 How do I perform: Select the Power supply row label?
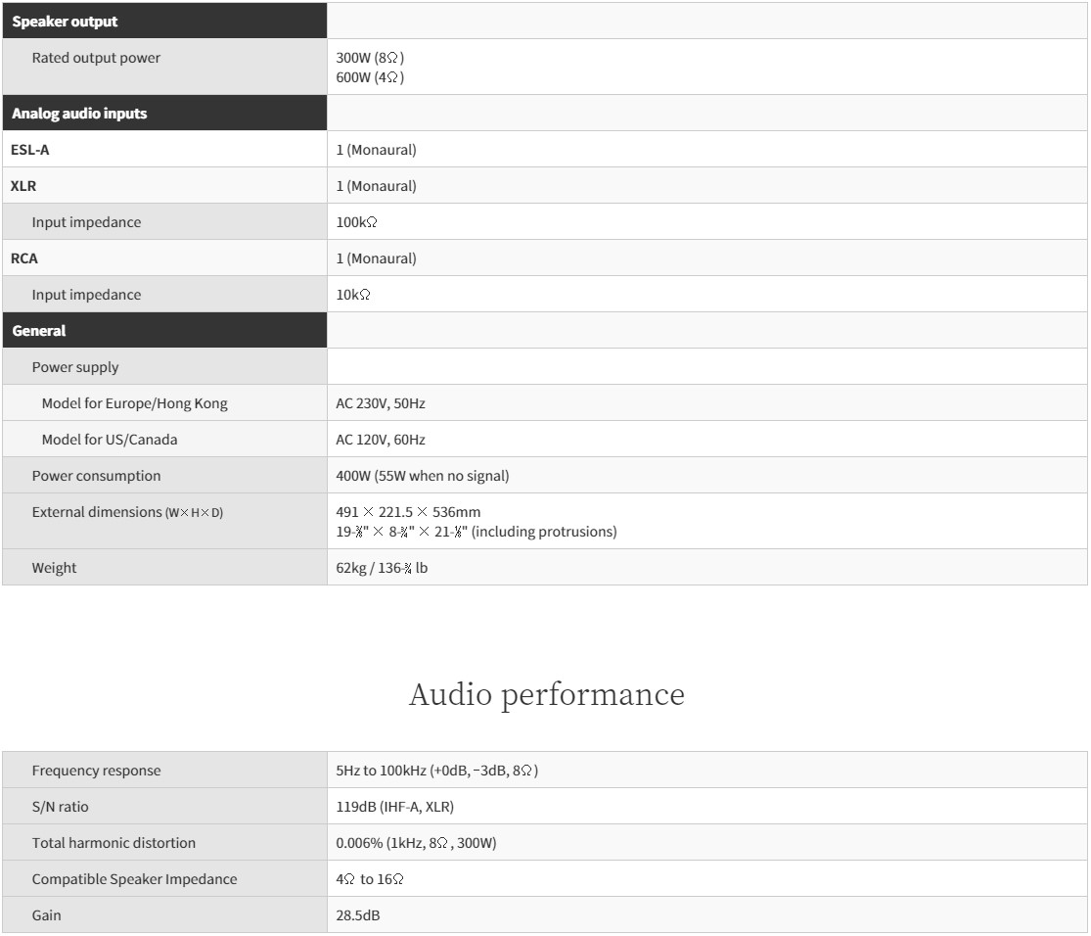coord(75,367)
